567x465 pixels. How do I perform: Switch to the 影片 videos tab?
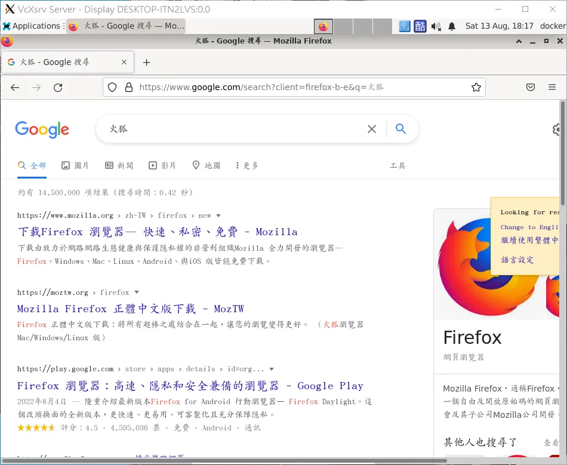click(x=162, y=165)
